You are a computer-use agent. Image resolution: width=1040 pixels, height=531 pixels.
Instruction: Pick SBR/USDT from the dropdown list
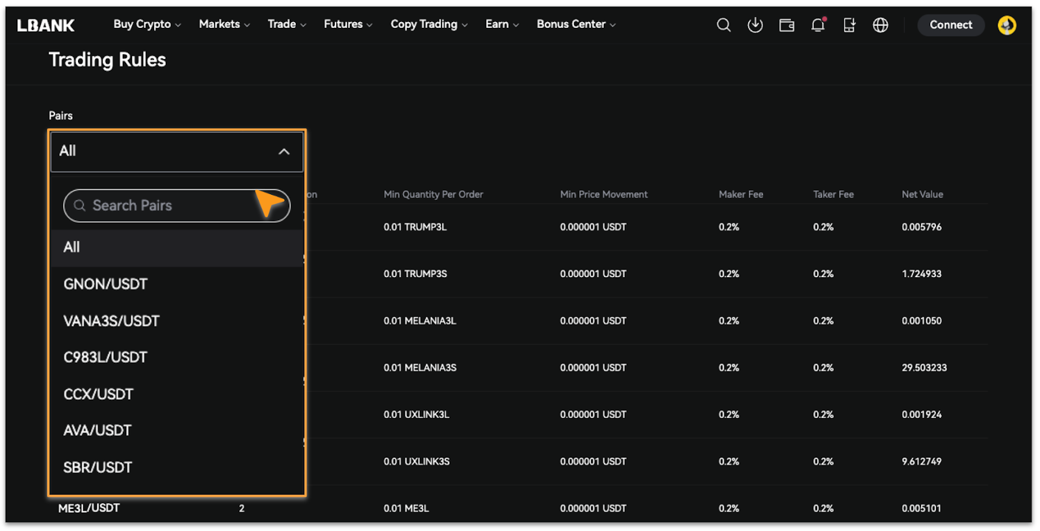97,467
